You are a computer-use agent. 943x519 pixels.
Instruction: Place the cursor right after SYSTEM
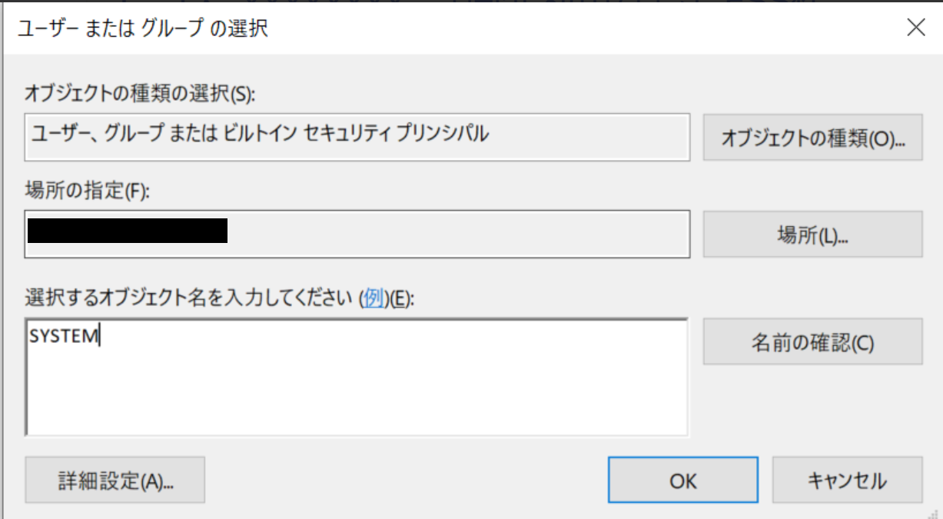pos(101,337)
